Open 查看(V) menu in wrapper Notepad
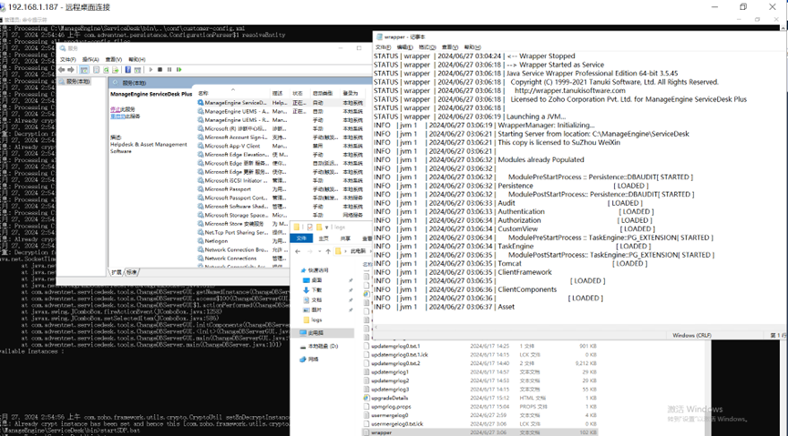This screenshot has height=436, width=788. coord(449,47)
